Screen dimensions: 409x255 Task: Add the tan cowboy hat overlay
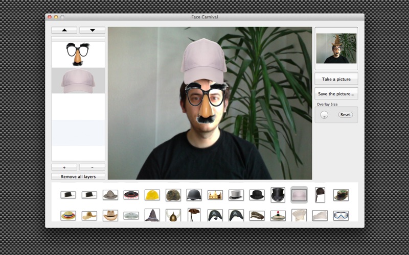110,215
